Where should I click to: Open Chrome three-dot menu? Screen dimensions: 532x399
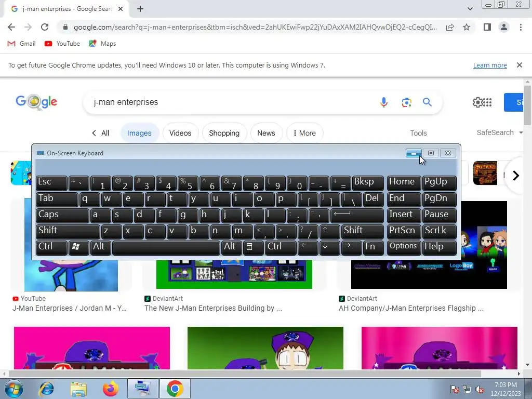pyautogui.click(x=521, y=27)
